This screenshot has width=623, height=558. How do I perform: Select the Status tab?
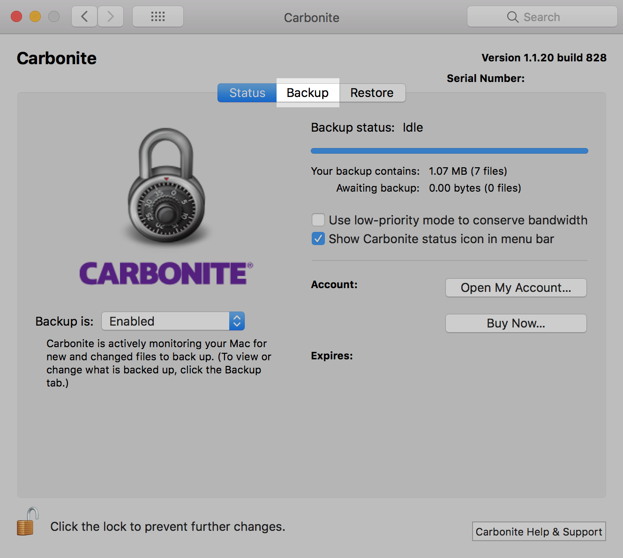(247, 93)
